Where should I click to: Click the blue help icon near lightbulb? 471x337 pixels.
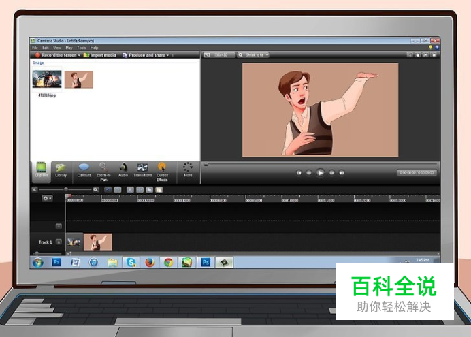[437, 48]
